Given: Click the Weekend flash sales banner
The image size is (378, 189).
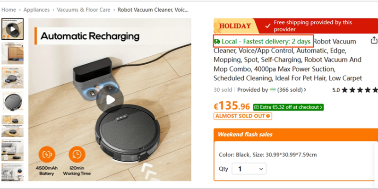Looking at the screenshot, I should tap(295, 135).
